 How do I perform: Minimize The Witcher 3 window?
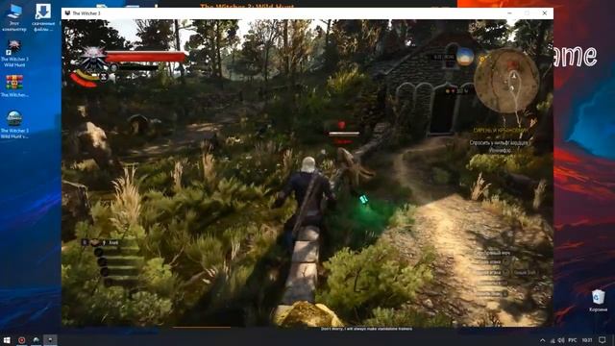pyautogui.click(x=509, y=12)
